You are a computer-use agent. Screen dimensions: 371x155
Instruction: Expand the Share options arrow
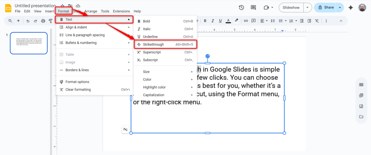pos(340,8)
